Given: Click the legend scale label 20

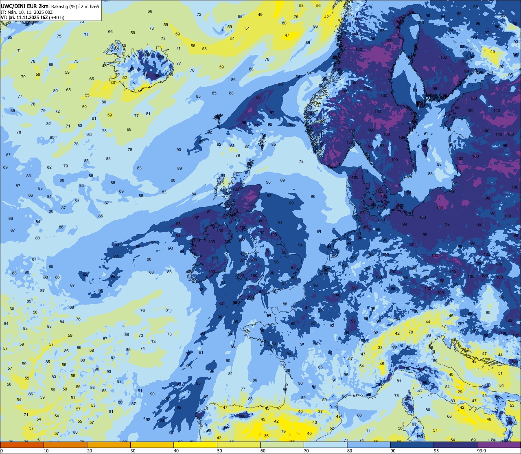Looking at the screenshot, I should point(90,451).
